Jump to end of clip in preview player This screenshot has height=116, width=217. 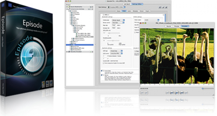pyautogui.click(x=186, y=93)
